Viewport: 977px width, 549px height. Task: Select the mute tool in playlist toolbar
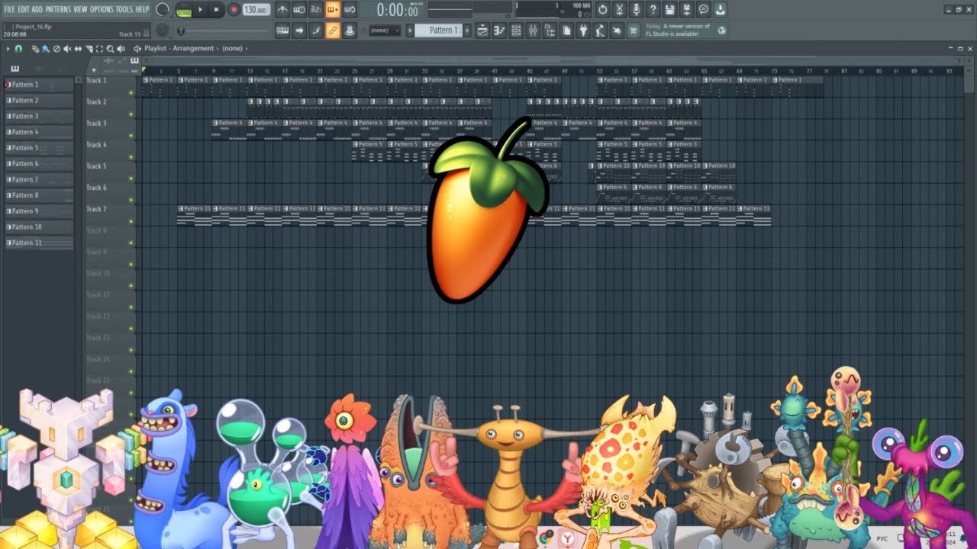67,48
